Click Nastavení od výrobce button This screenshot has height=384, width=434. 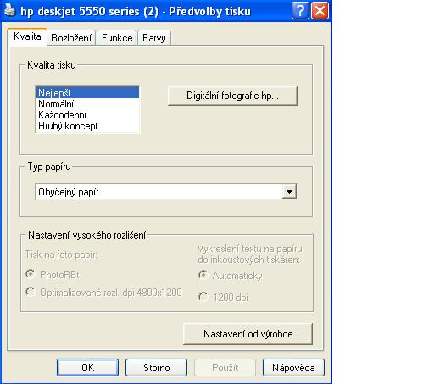[x=248, y=334]
